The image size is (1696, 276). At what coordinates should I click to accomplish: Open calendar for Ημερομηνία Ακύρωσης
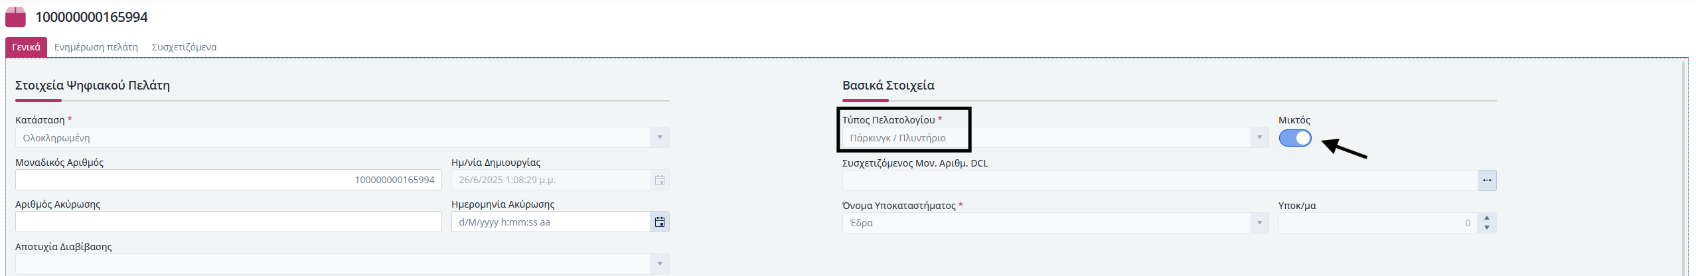coord(660,222)
